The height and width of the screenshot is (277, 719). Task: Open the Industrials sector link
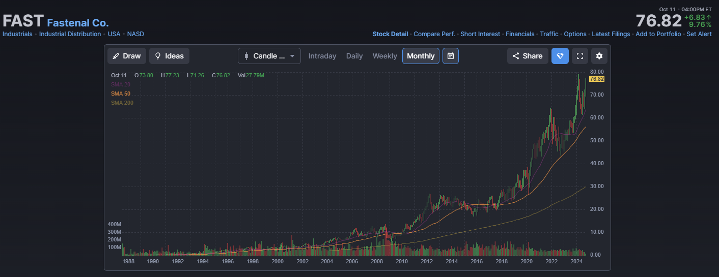click(17, 34)
